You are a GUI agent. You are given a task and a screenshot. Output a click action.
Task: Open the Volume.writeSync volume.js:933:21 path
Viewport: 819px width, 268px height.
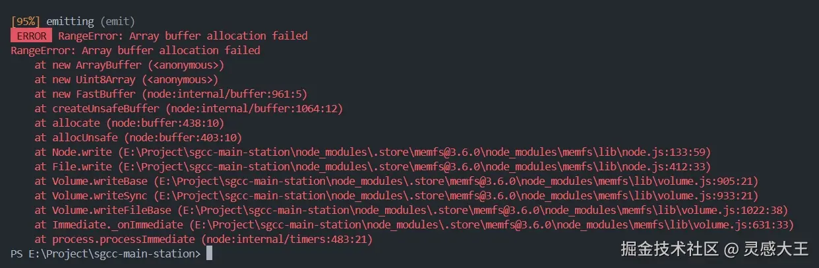(455, 195)
